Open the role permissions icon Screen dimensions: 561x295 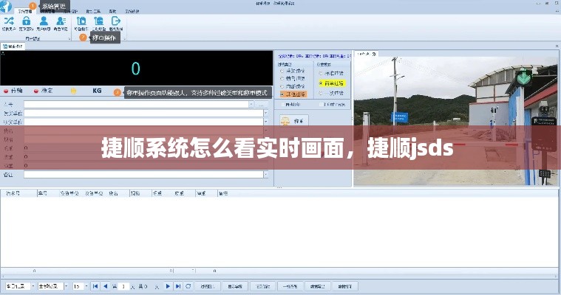tap(61, 22)
